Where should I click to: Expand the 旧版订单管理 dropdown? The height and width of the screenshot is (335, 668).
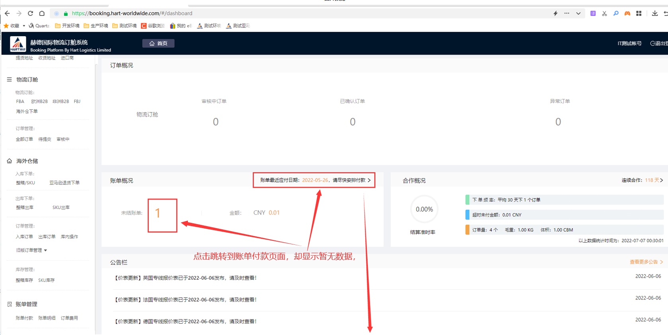click(x=31, y=250)
